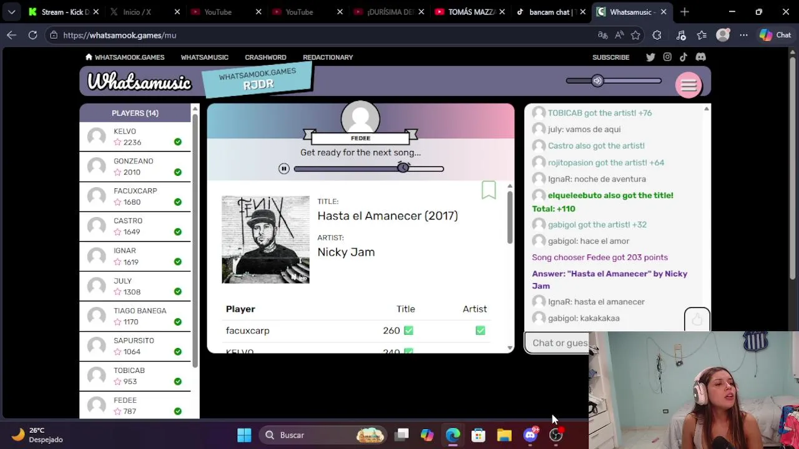The width and height of the screenshot is (799, 449).
Task: Select player JULY in the players list
Action: point(135,286)
